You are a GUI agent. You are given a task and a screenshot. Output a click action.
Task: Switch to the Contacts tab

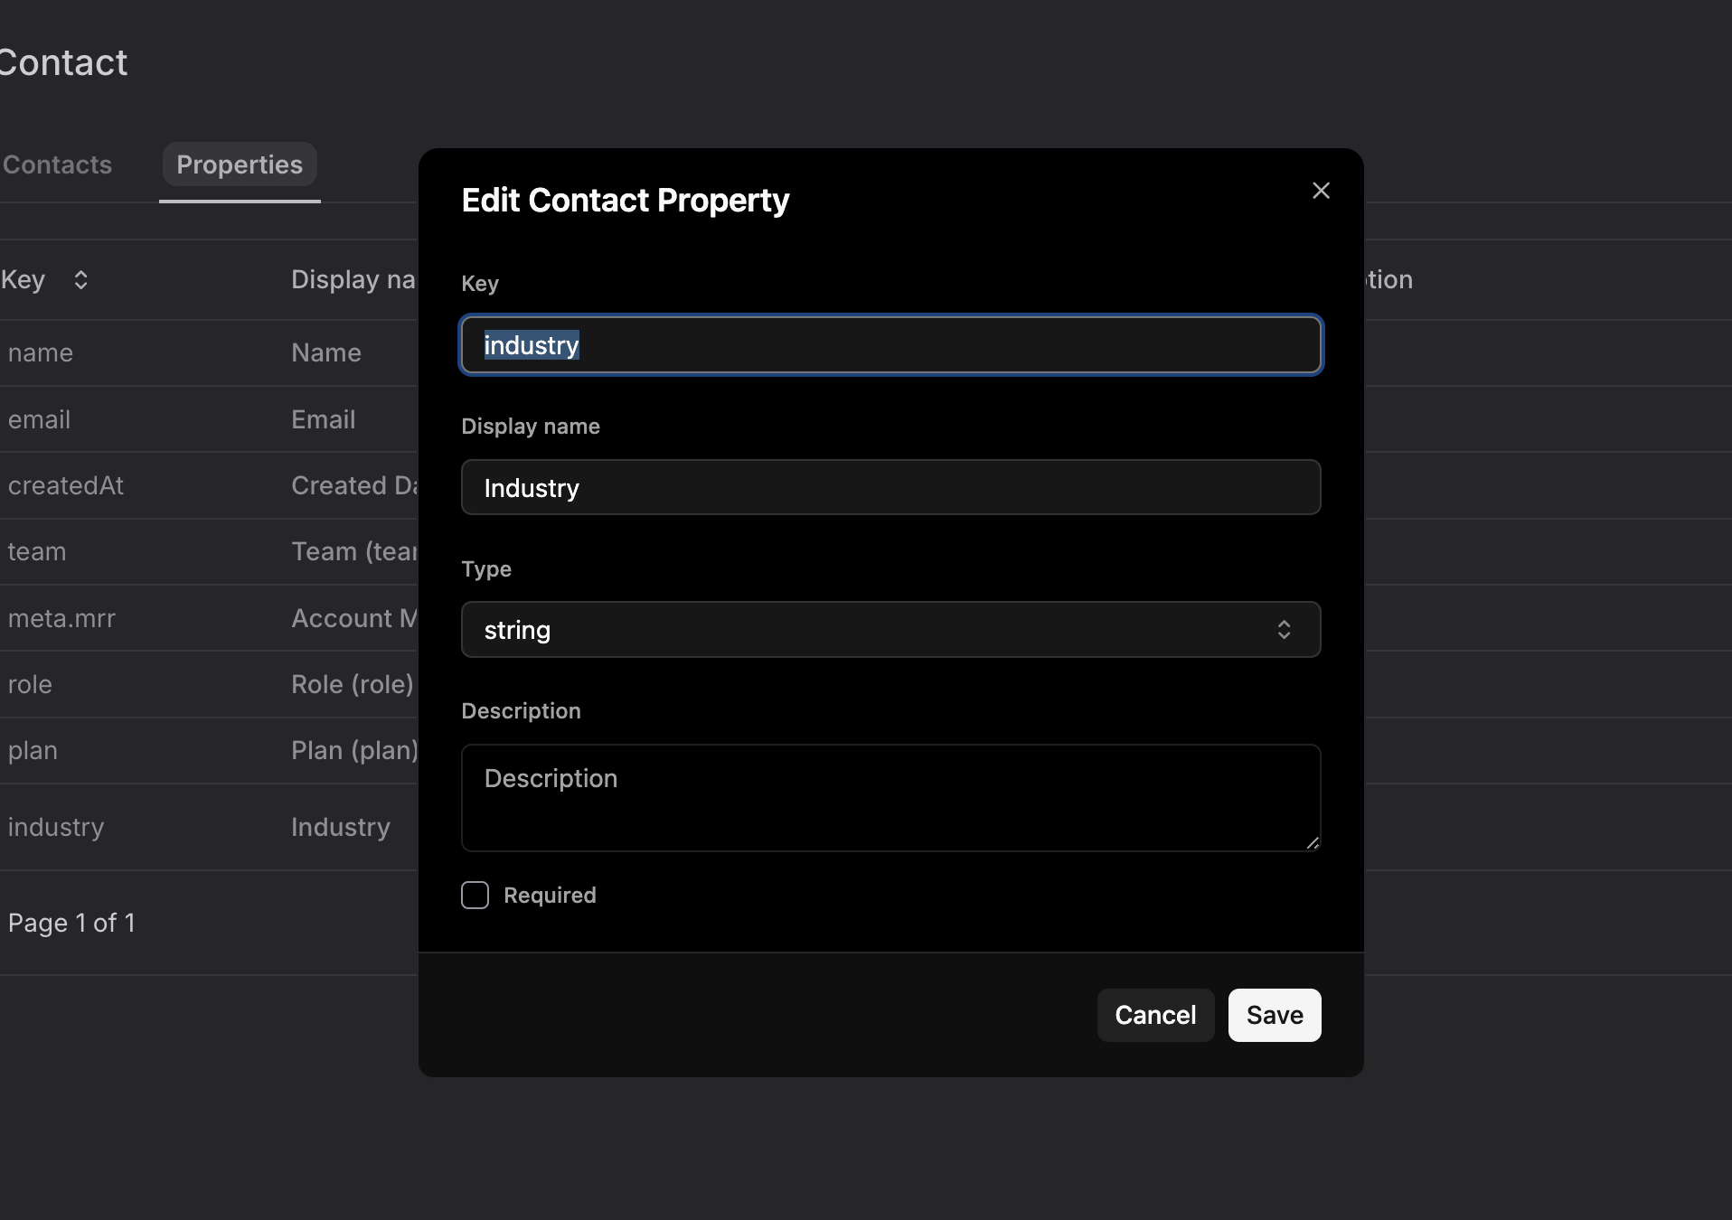[58, 164]
